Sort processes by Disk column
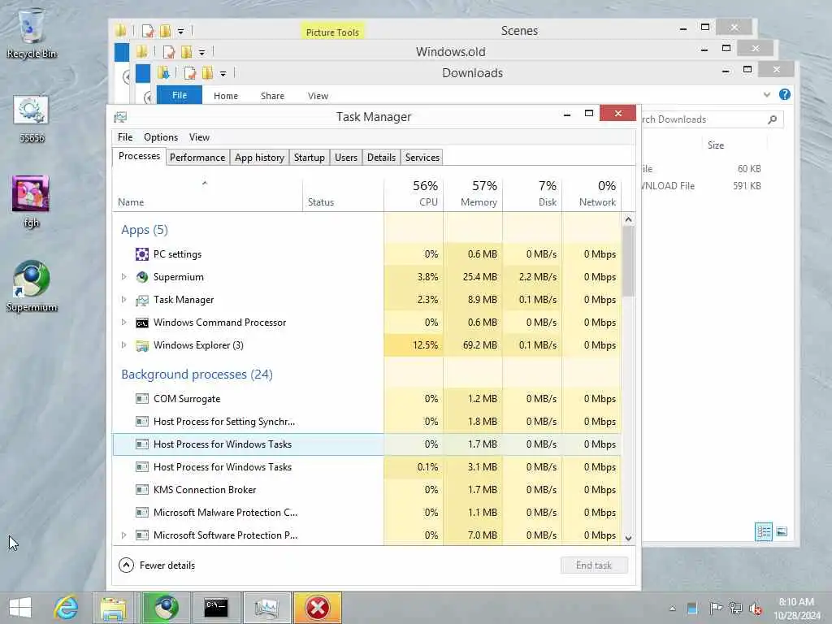Screen dimensions: 832x624 (532, 193)
